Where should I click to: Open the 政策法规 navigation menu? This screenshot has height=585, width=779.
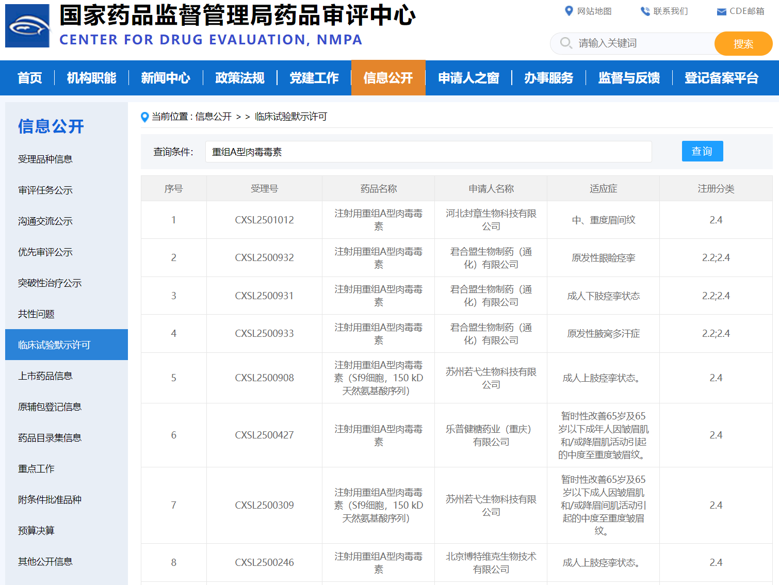[240, 78]
